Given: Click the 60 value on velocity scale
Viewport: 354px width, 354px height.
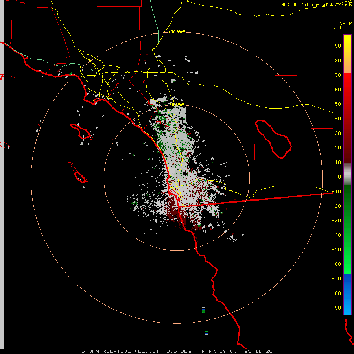Looking at the screenshot, I should tap(338, 89).
